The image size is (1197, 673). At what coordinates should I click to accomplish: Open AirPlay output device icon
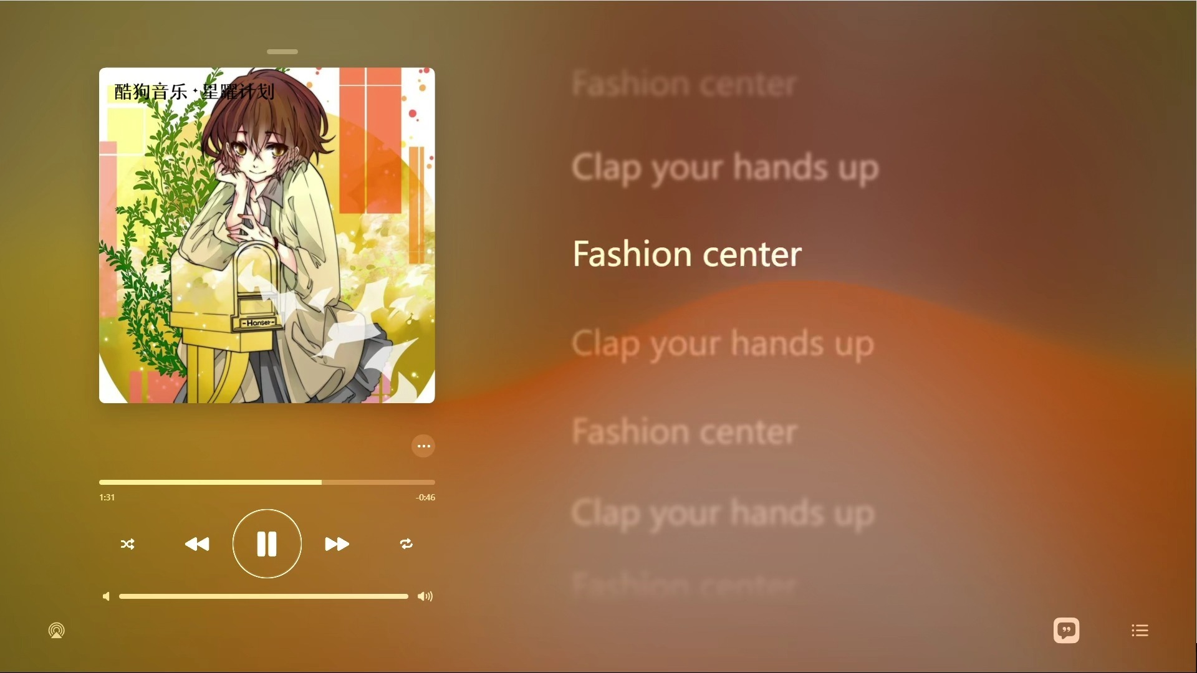coord(57,631)
